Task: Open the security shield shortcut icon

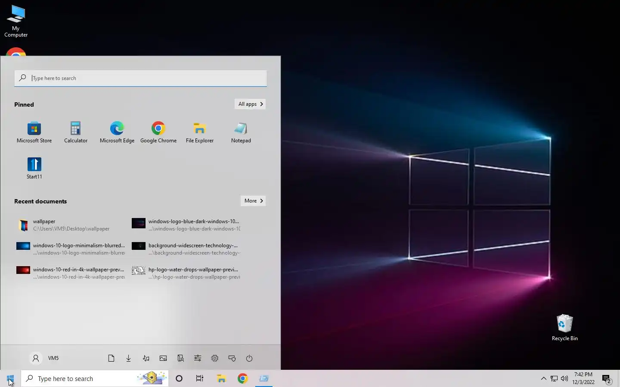Action: coord(232,358)
